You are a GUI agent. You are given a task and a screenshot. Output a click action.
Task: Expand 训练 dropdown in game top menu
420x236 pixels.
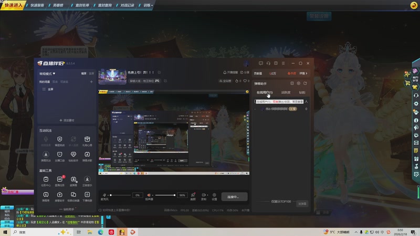coord(148,5)
